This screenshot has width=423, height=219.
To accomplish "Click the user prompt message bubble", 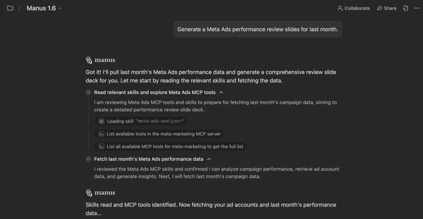I will coord(257,29).
